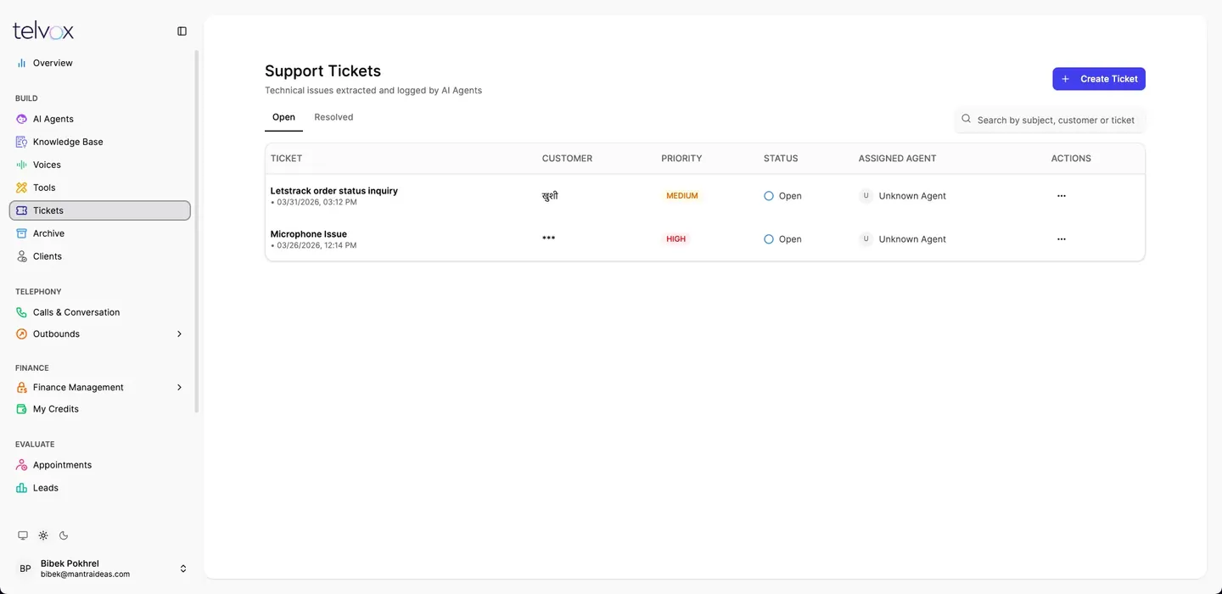Click the Appointments person icon

click(22, 465)
